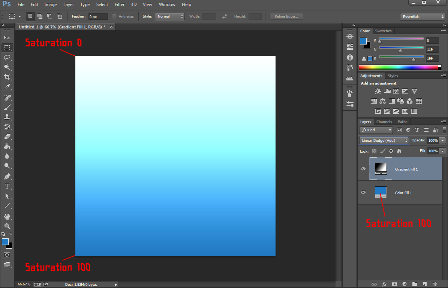Select the Zoom tool

[x=7, y=226]
